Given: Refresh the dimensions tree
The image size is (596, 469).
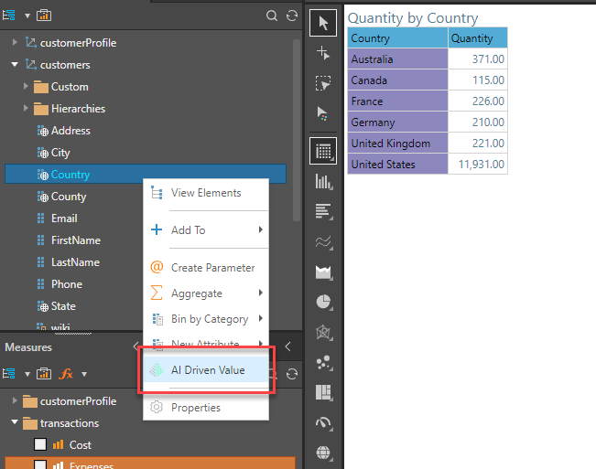Looking at the screenshot, I should (x=292, y=16).
